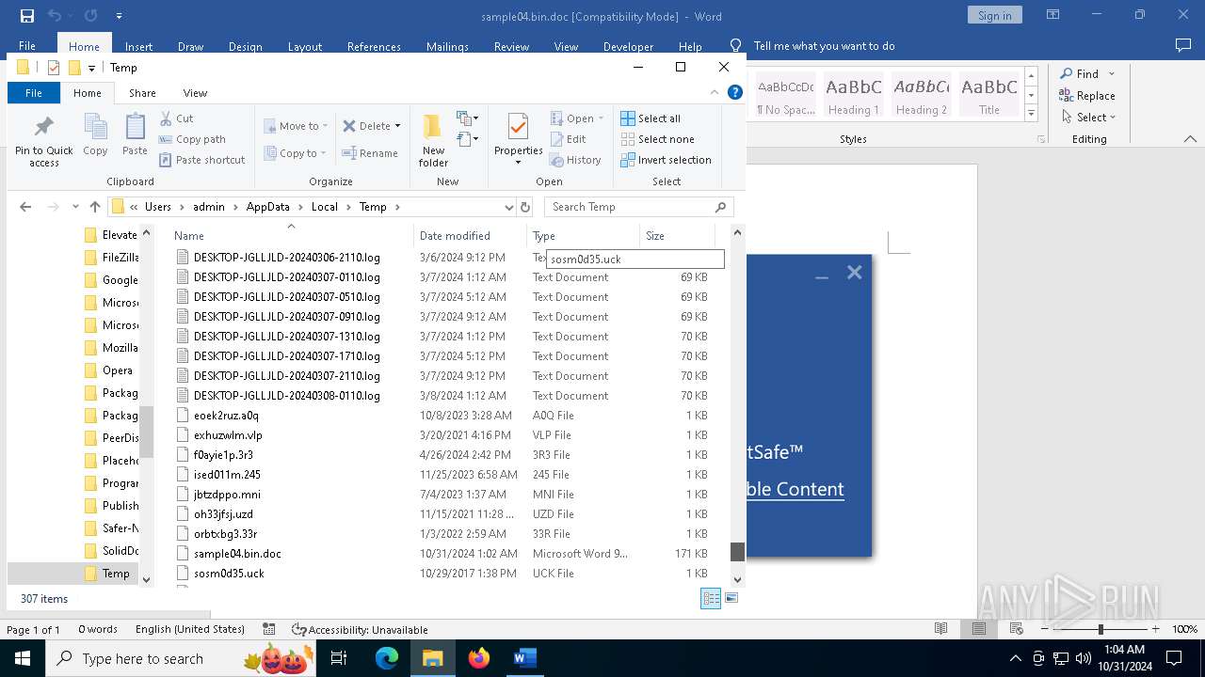The height and width of the screenshot is (677, 1205).
Task: Open File Explorer help icon
Action: tap(735, 92)
